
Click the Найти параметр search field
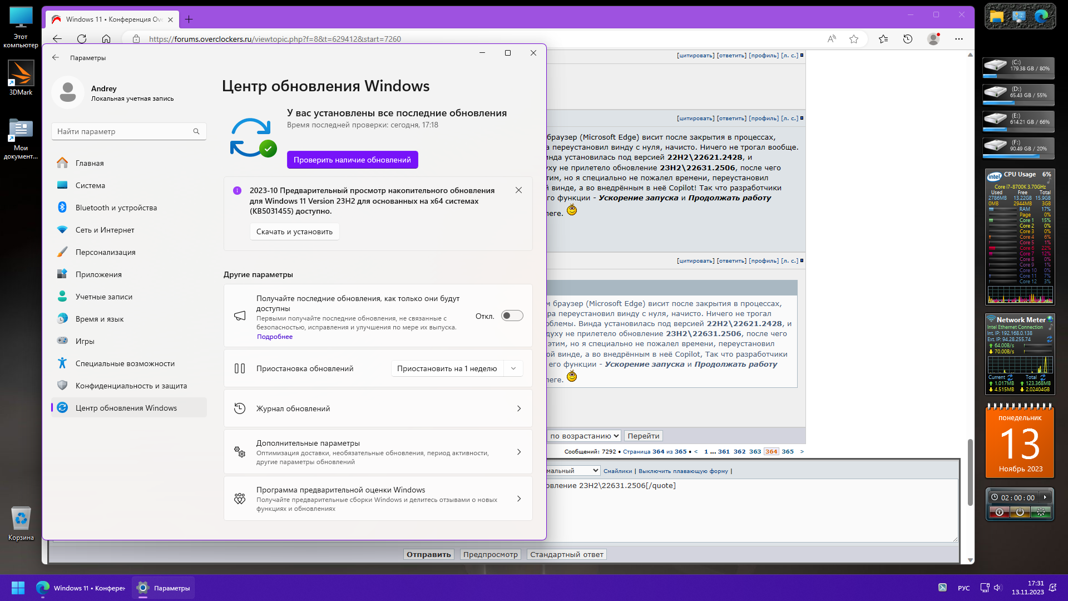[122, 131]
